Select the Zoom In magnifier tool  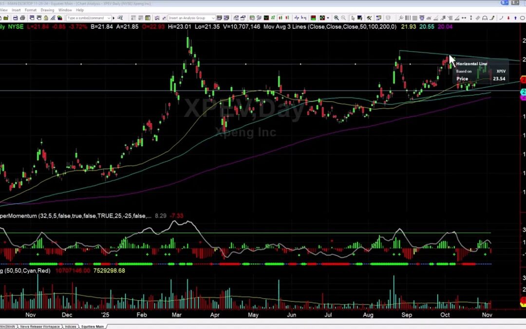click(x=337, y=18)
